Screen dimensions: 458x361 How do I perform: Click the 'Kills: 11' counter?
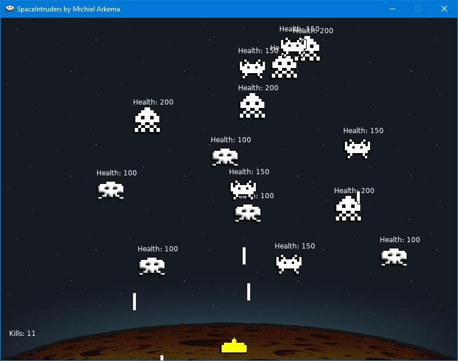pos(22,333)
